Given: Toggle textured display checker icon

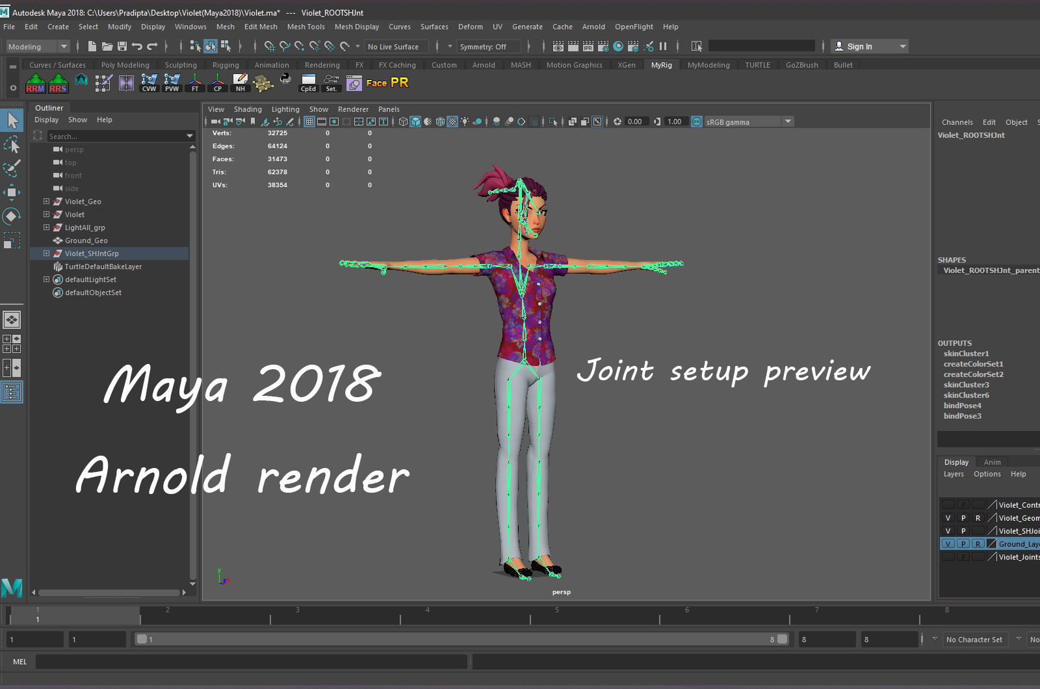Looking at the screenshot, I should click(452, 122).
